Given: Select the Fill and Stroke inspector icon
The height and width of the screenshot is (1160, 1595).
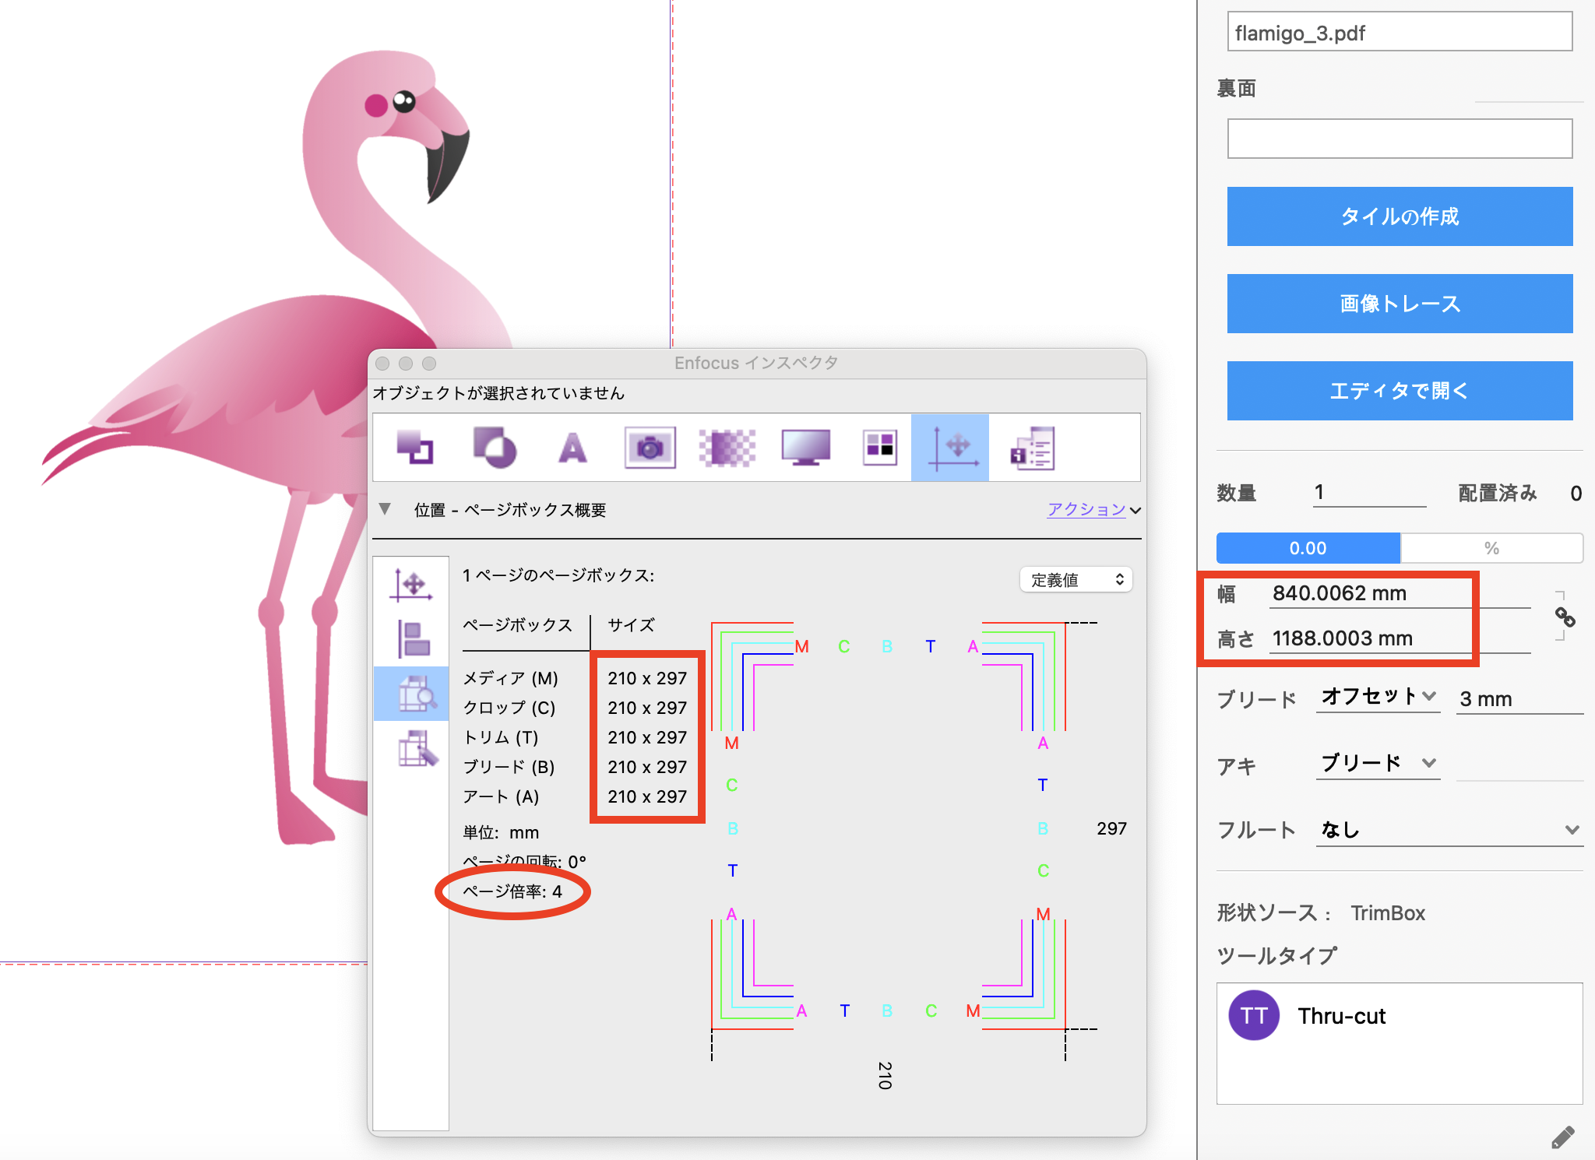Looking at the screenshot, I should [416, 448].
